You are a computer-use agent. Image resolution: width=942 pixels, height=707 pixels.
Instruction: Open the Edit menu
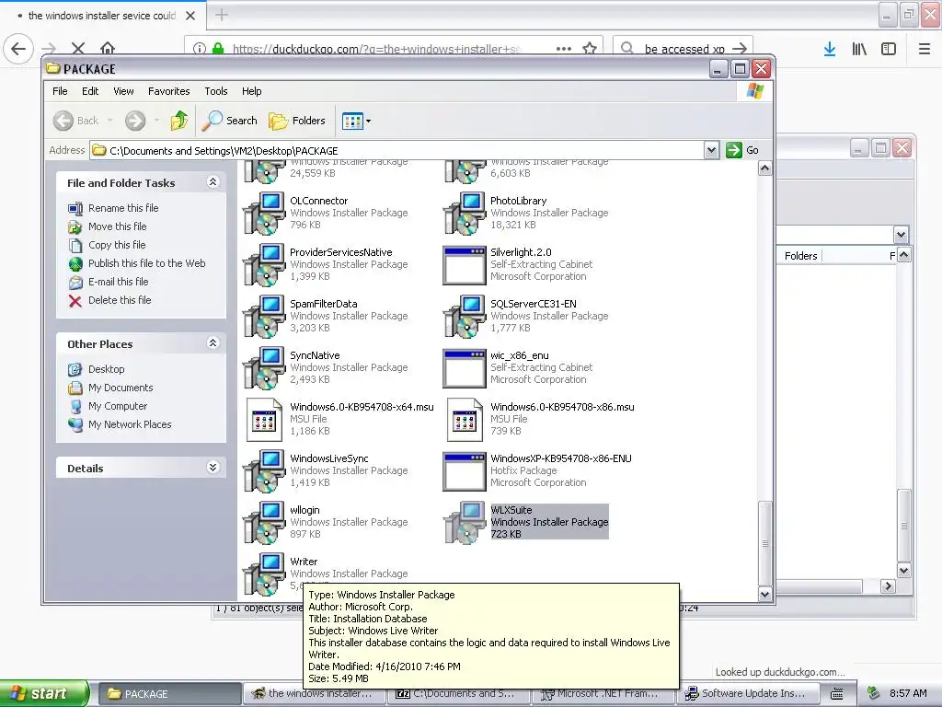(90, 91)
